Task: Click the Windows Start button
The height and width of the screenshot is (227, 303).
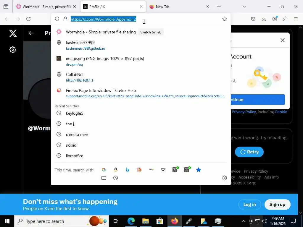Action: pyautogui.click(x=7, y=221)
